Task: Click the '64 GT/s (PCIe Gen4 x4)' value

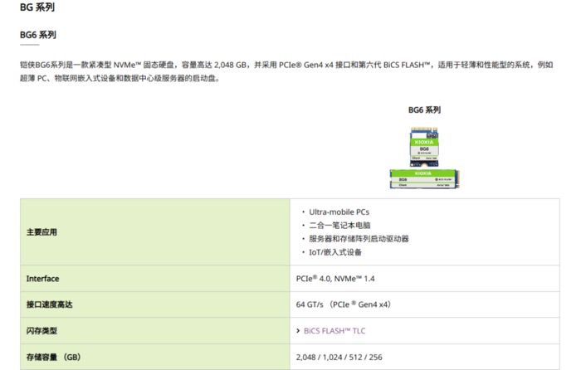Action: point(344,304)
